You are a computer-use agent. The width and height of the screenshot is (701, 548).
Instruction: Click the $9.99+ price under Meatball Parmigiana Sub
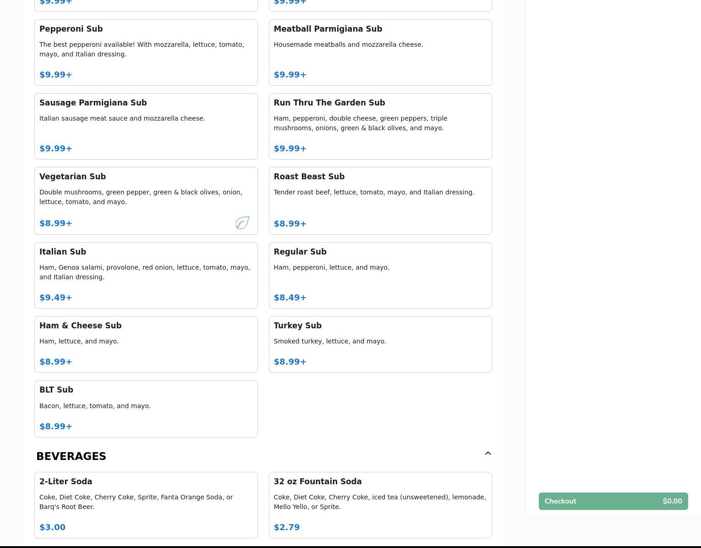(x=290, y=75)
